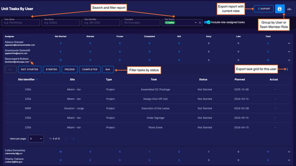This screenshot has height=166, width=296.
Task: Go to next page of tasks
Action: point(73,139)
